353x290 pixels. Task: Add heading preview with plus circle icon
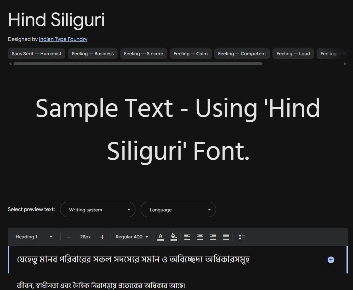coord(331,260)
